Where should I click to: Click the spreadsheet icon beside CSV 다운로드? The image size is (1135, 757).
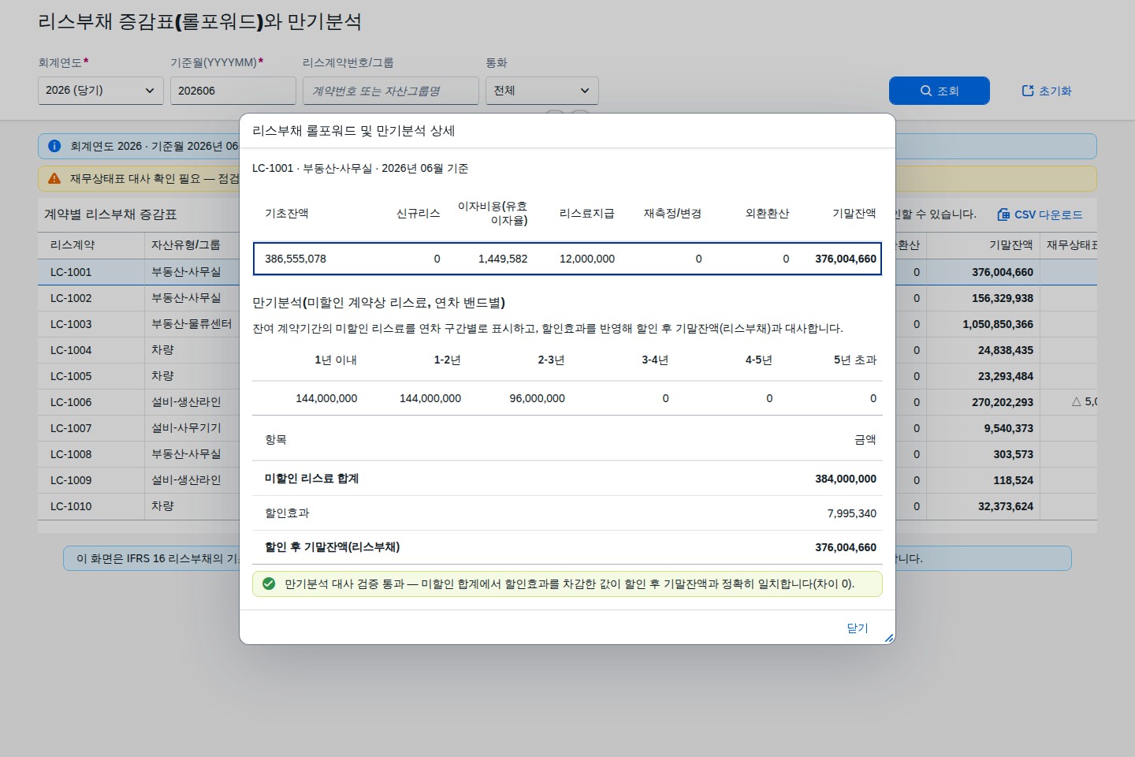[x=1003, y=214]
